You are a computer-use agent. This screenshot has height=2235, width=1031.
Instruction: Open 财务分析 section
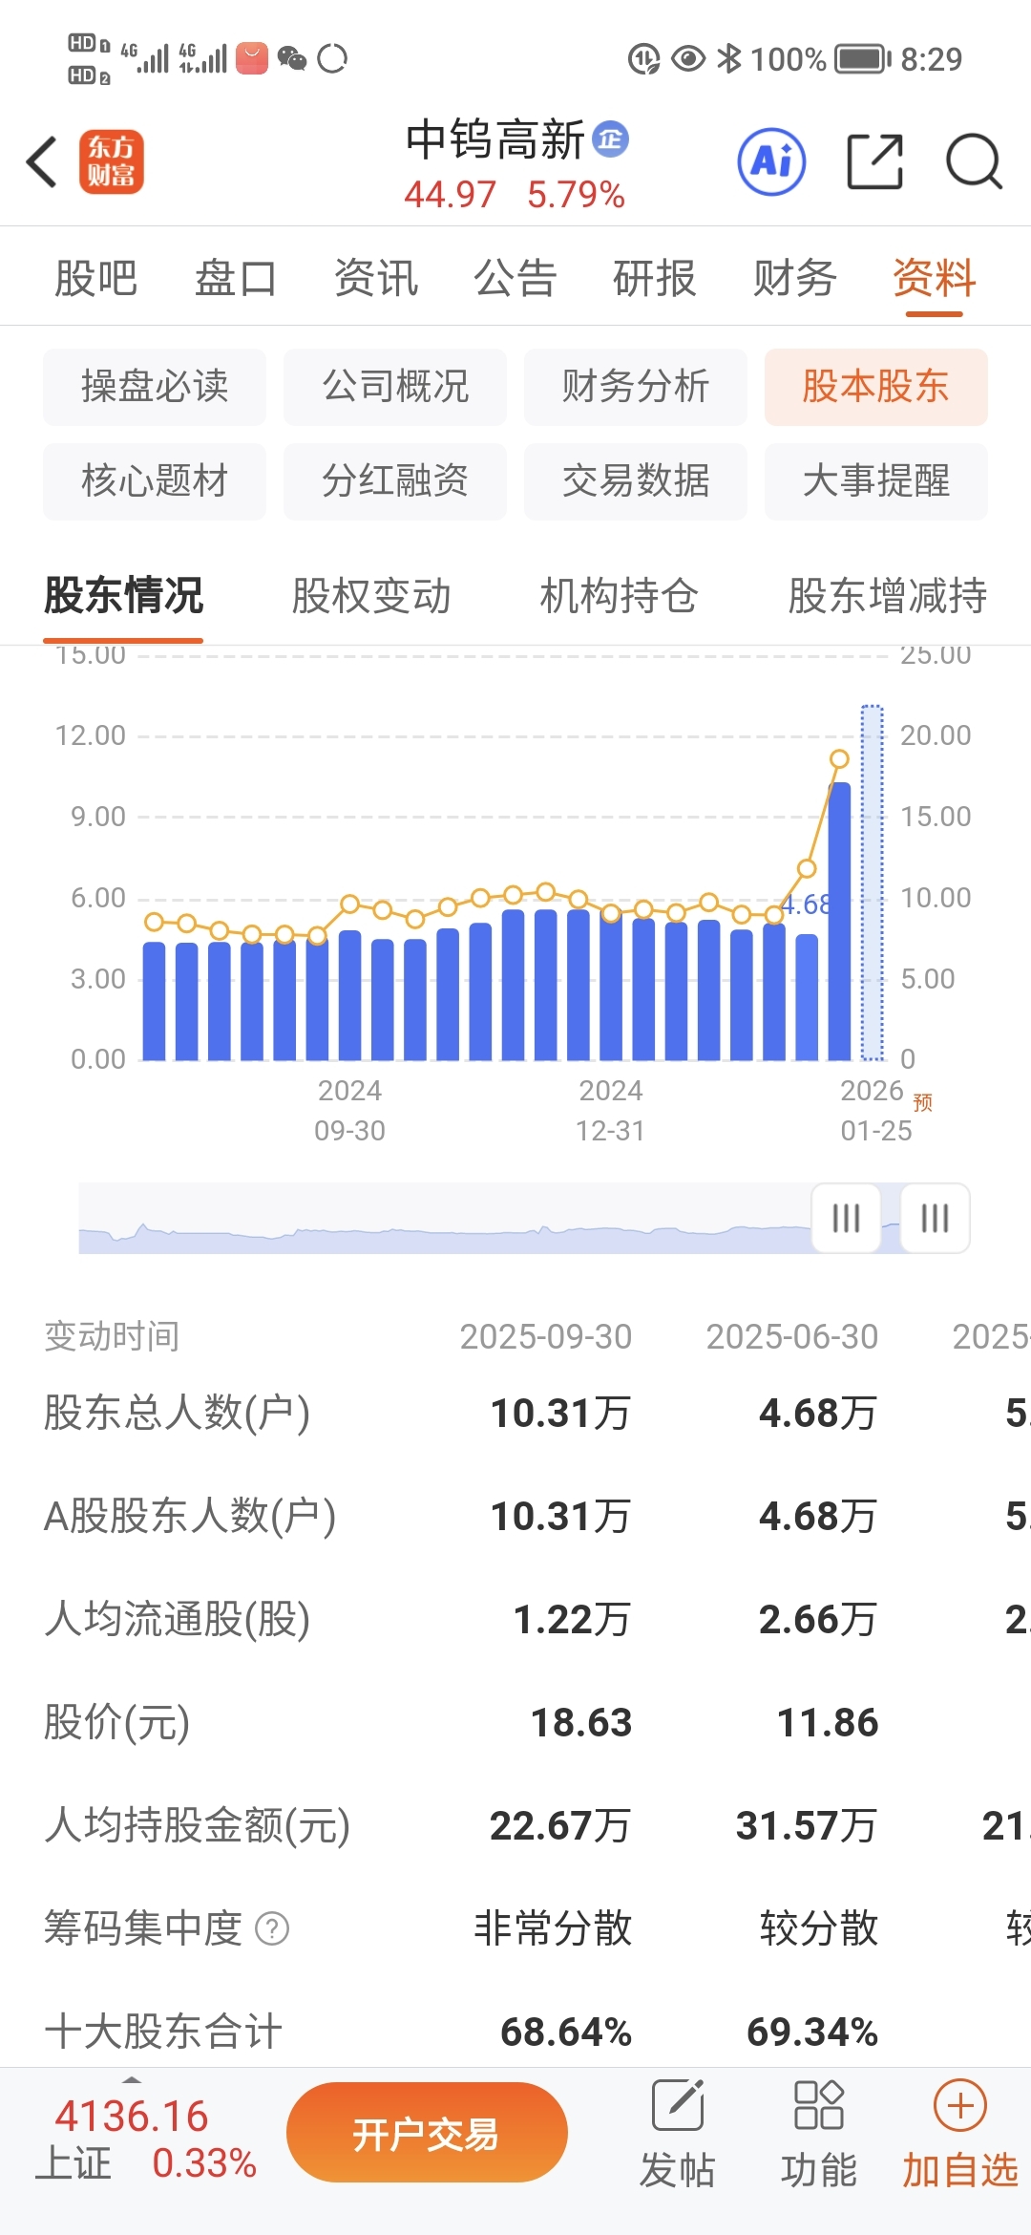[636, 387]
